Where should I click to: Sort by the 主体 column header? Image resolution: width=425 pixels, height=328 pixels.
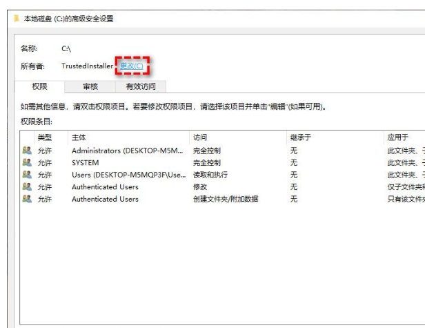[x=79, y=137]
